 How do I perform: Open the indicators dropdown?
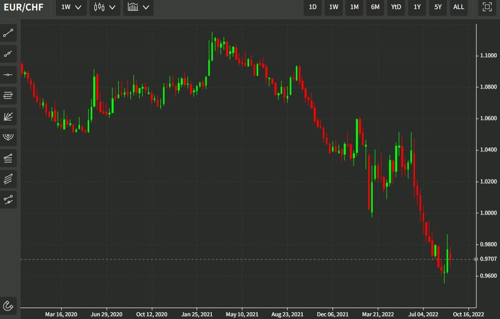[138, 7]
